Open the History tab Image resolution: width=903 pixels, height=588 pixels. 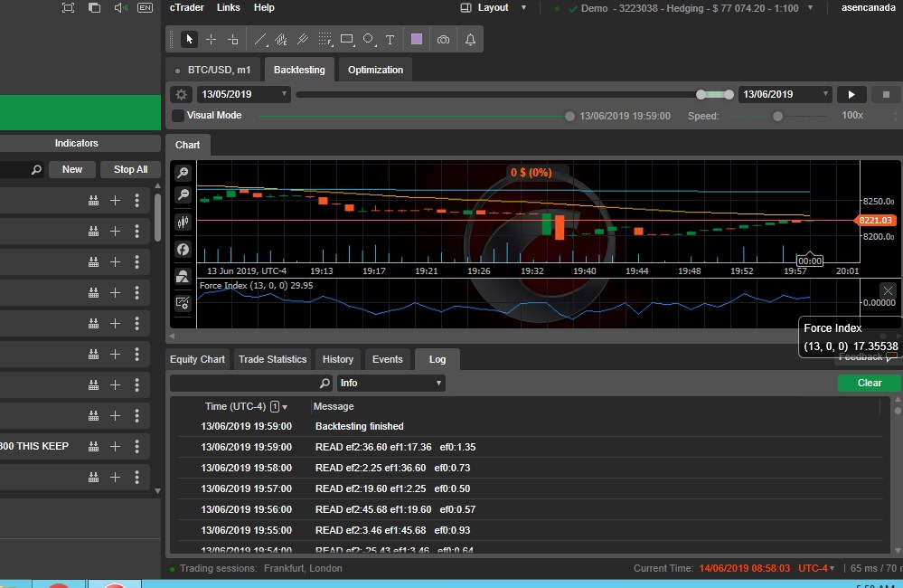tap(338, 359)
